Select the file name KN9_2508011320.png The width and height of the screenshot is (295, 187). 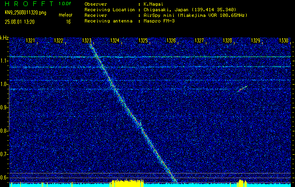click(25, 13)
